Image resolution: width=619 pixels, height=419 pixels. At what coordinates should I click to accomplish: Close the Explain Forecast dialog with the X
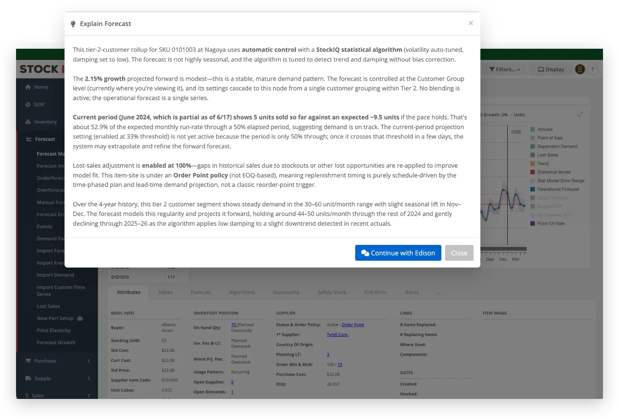pyautogui.click(x=471, y=23)
